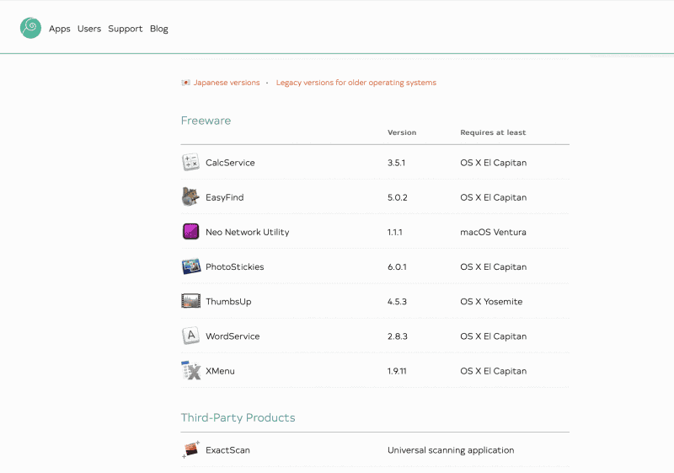Open the Users menu
674x473 pixels.
[89, 29]
